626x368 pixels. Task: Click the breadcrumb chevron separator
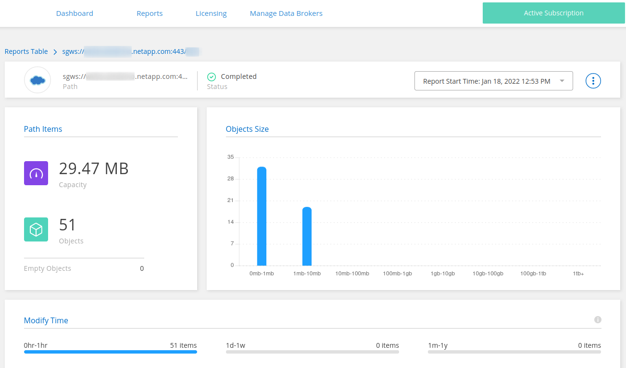click(55, 51)
